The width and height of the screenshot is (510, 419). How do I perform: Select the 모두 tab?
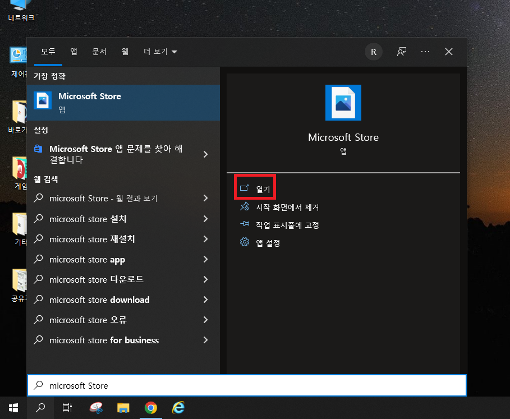pos(48,52)
